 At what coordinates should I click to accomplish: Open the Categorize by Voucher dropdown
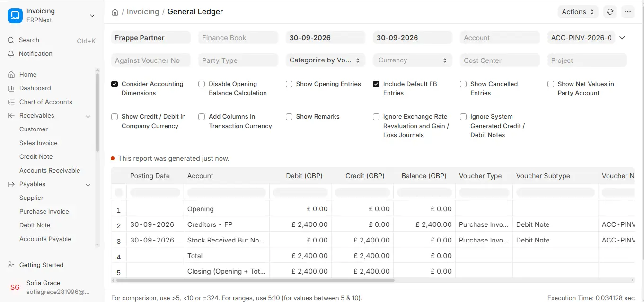click(x=325, y=60)
